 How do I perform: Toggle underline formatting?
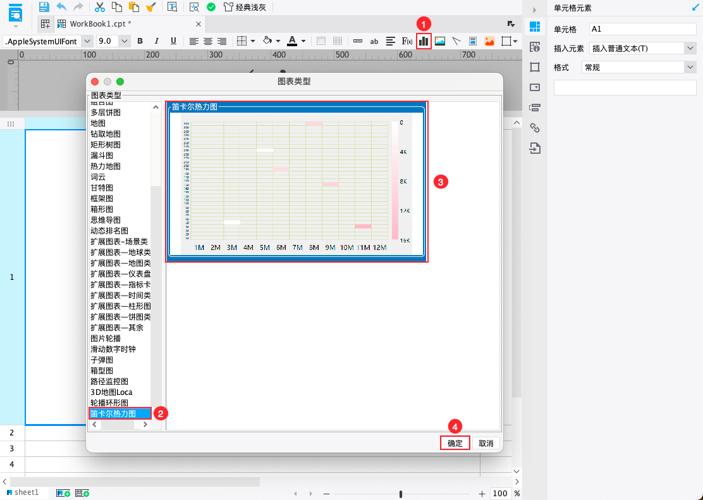(x=173, y=41)
